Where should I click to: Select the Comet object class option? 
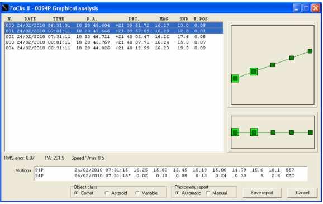84,193
